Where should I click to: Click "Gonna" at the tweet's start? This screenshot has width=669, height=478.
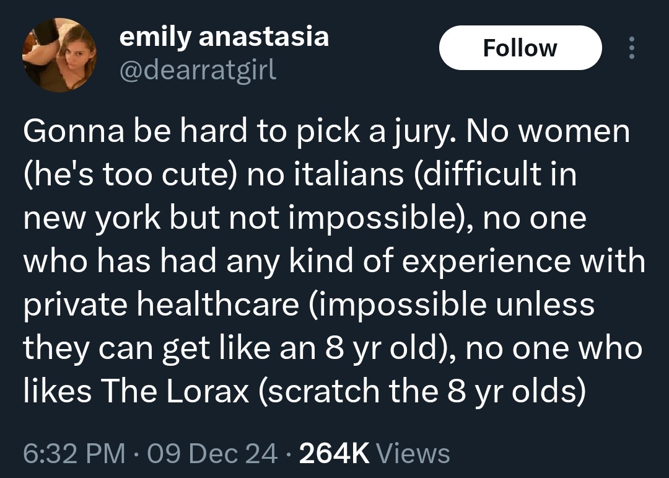click(73, 133)
